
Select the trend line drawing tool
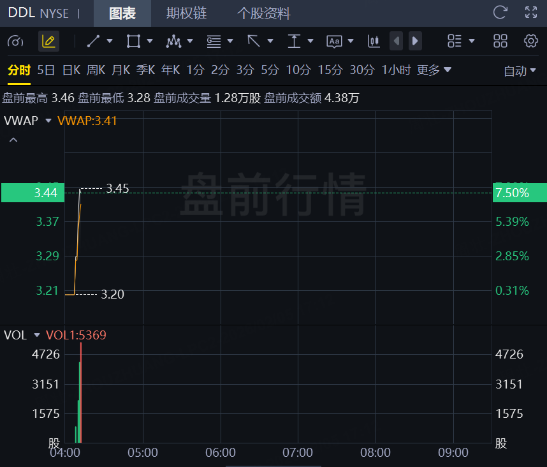(x=94, y=41)
